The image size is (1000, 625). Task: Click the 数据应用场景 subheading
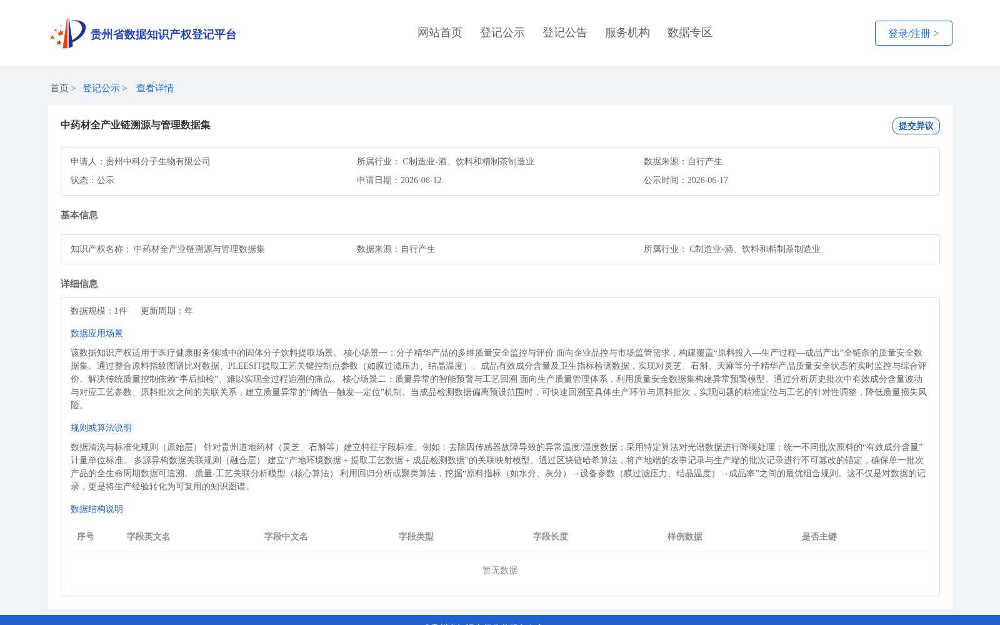click(97, 333)
